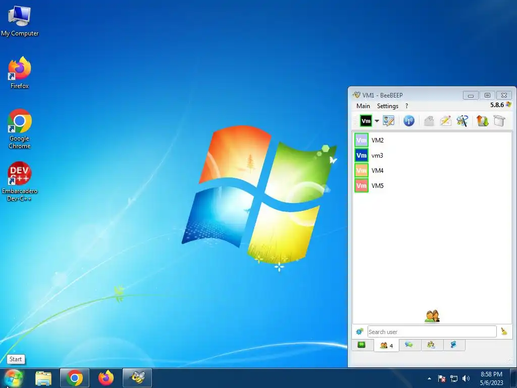Screen dimensions: 517x388
Task: Click the orange Vm avatar of VM4
Action: [x=361, y=171]
